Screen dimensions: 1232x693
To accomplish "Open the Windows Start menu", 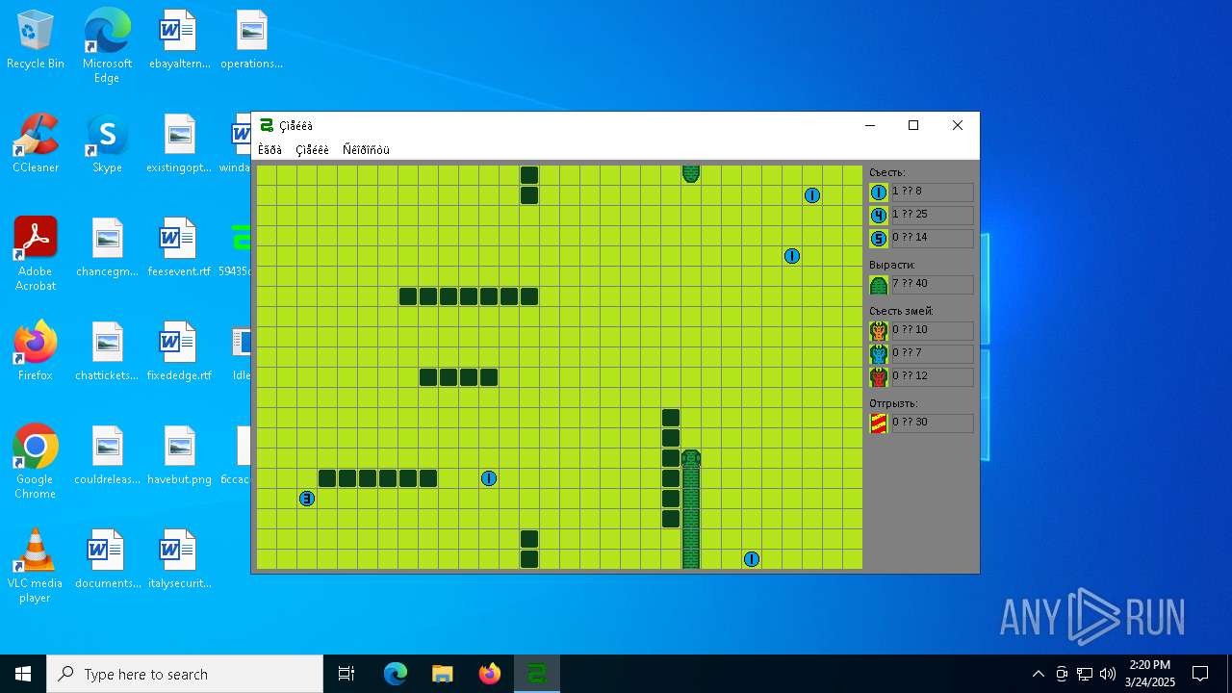I will pos(23,674).
